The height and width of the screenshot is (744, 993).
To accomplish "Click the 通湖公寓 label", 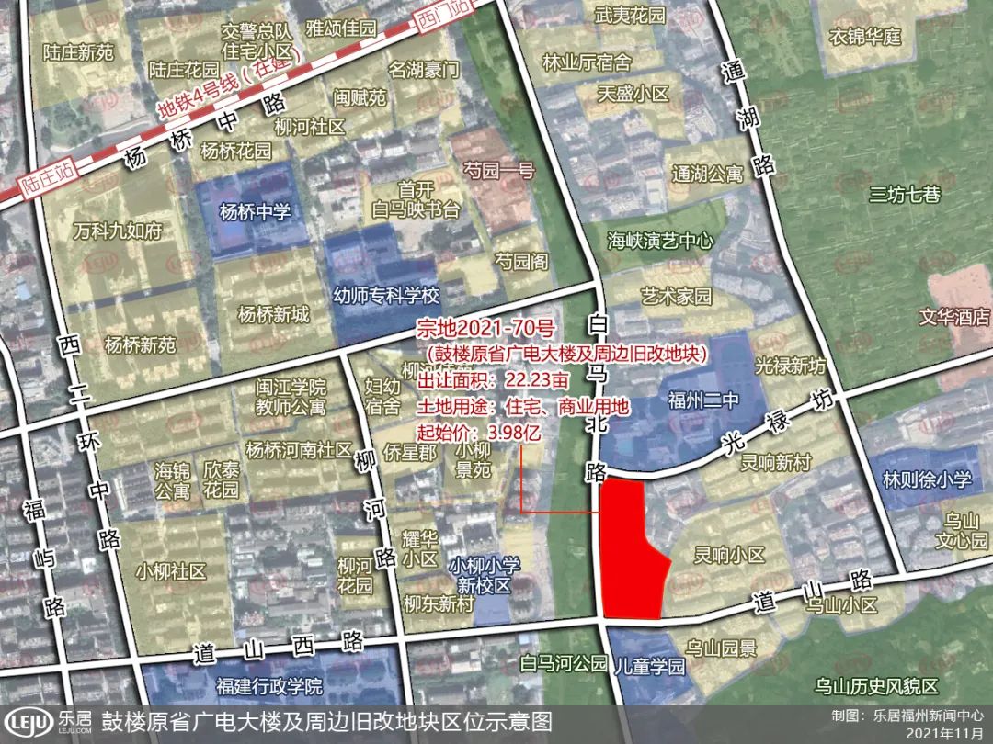I will pos(707,174).
